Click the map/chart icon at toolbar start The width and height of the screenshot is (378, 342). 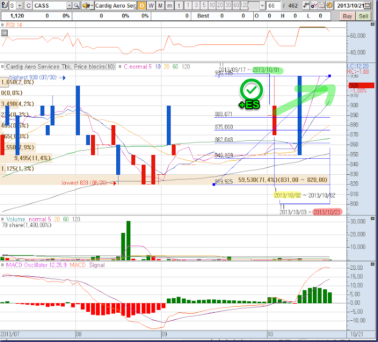pos(4,5)
